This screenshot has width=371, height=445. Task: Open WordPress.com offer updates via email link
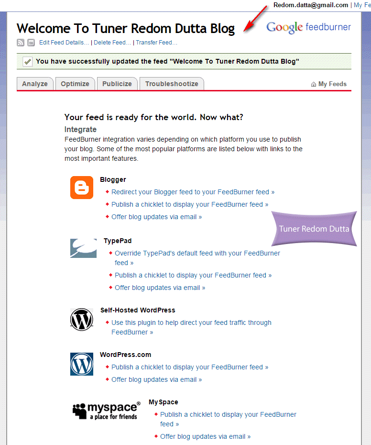(156, 380)
